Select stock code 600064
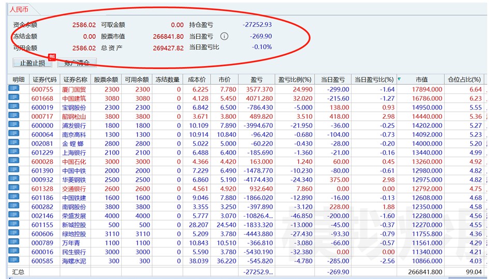The image size is (497, 279). [42, 135]
